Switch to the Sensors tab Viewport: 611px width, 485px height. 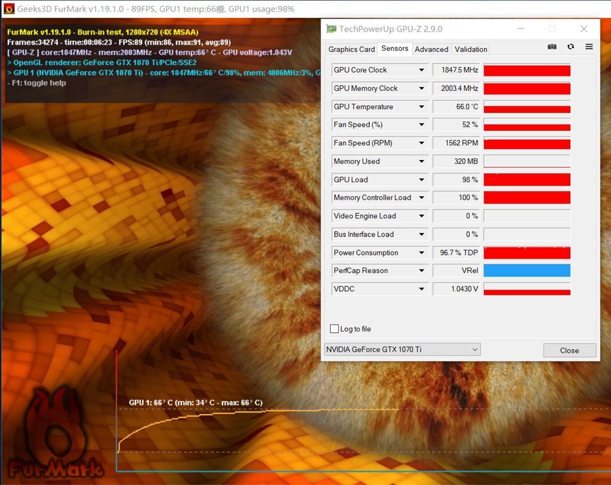click(x=394, y=48)
